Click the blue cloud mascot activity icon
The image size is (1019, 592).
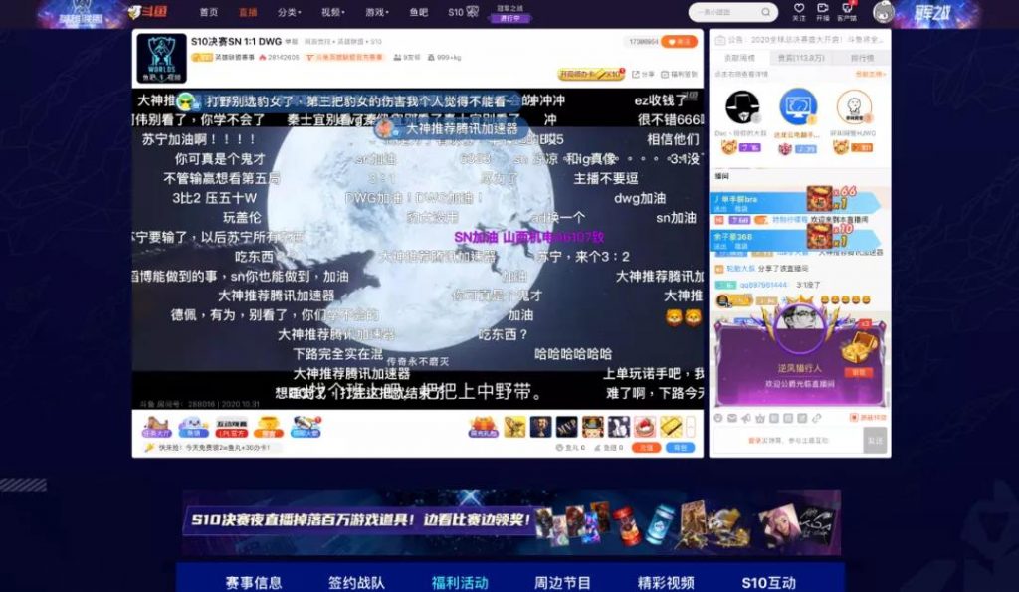[193, 427]
